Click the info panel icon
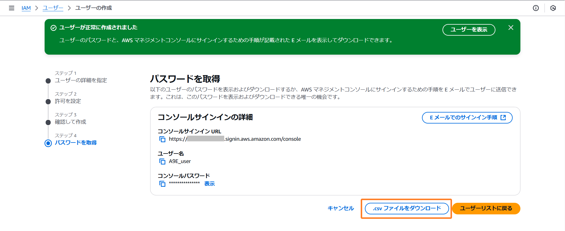 [x=536, y=8]
